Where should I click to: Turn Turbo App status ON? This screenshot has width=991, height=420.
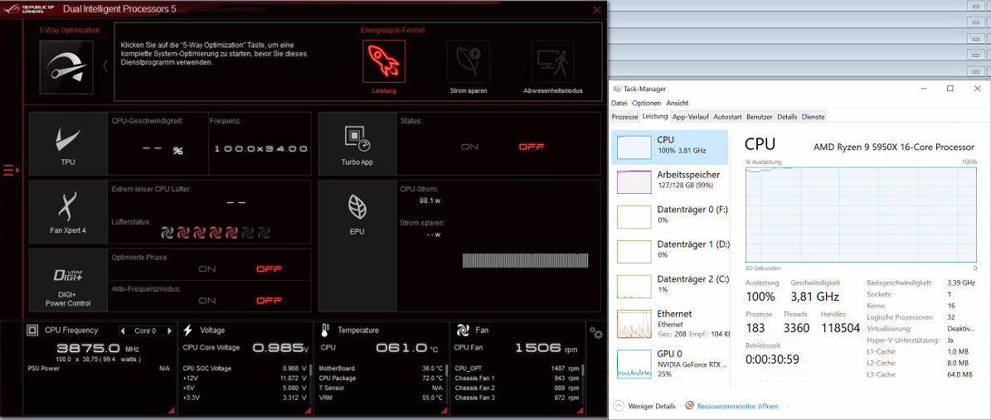click(469, 147)
